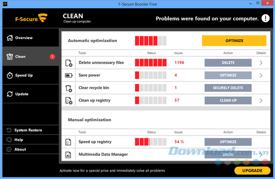Click the issue count 57

pyautogui.click(x=177, y=100)
